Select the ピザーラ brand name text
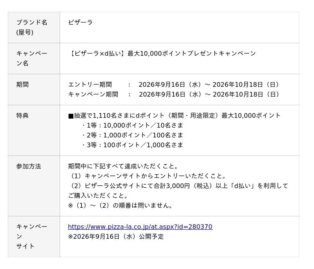 pos(80,22)
